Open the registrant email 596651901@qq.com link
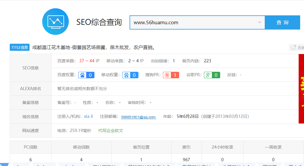Image resolution: width=304 pixels, height=166 pixels. (138, 117)
